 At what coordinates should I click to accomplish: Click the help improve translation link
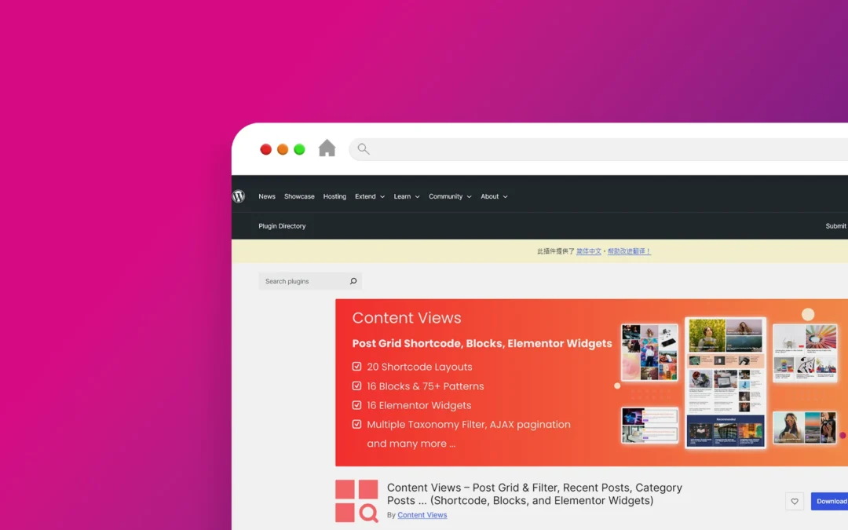click(629, 251)
